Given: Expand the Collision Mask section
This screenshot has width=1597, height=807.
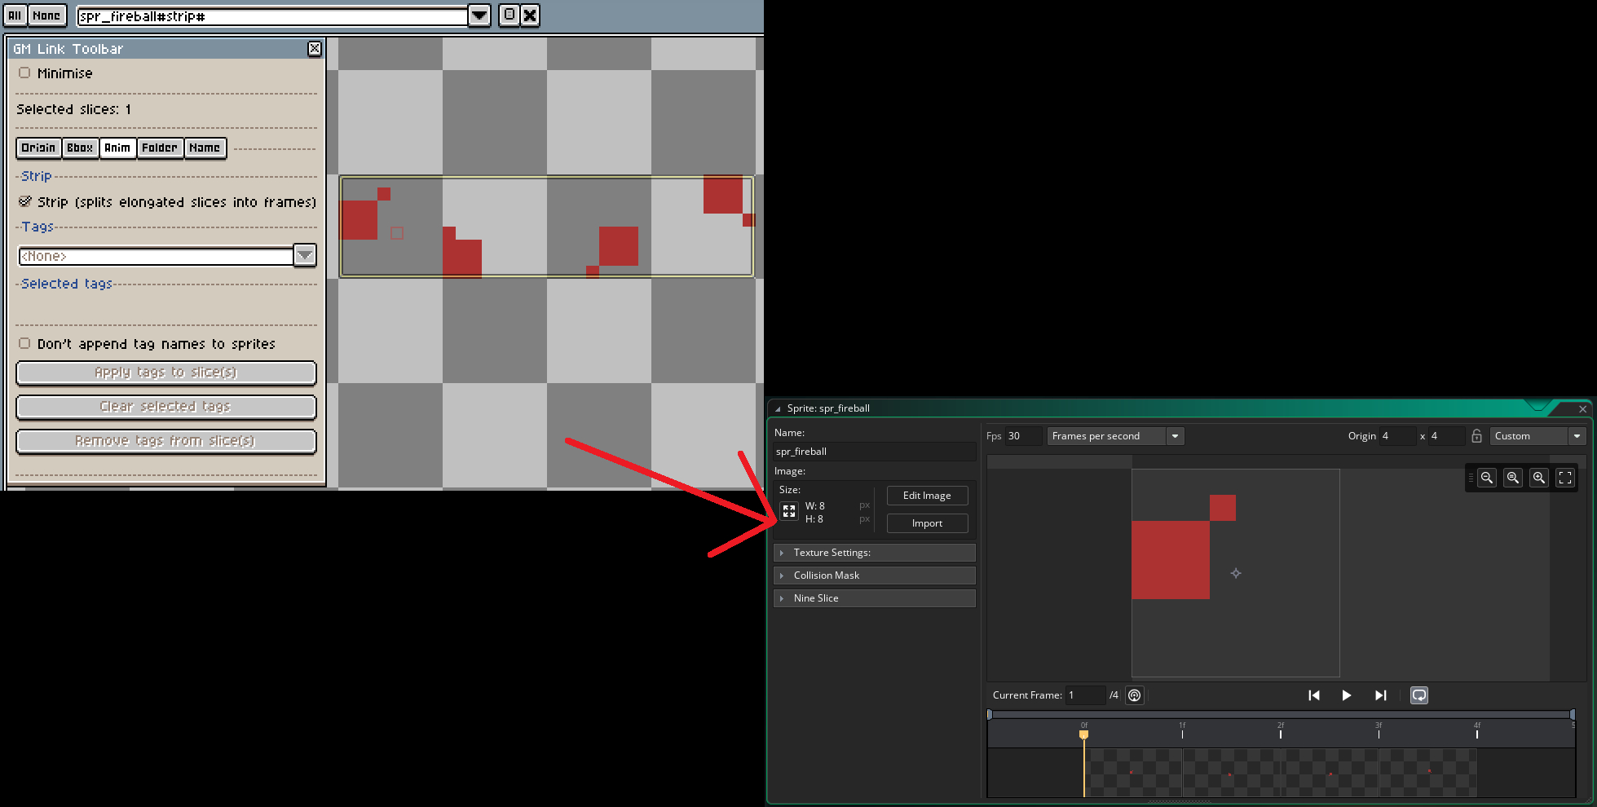Looking at the screenshot, I should tap(874, 575).
